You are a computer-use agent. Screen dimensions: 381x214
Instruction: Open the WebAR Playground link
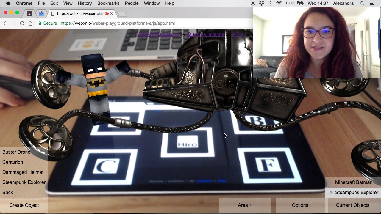[158, 34]
